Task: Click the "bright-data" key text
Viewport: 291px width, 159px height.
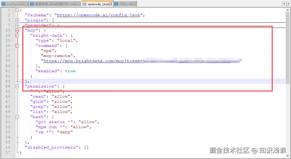Action: 48,35
